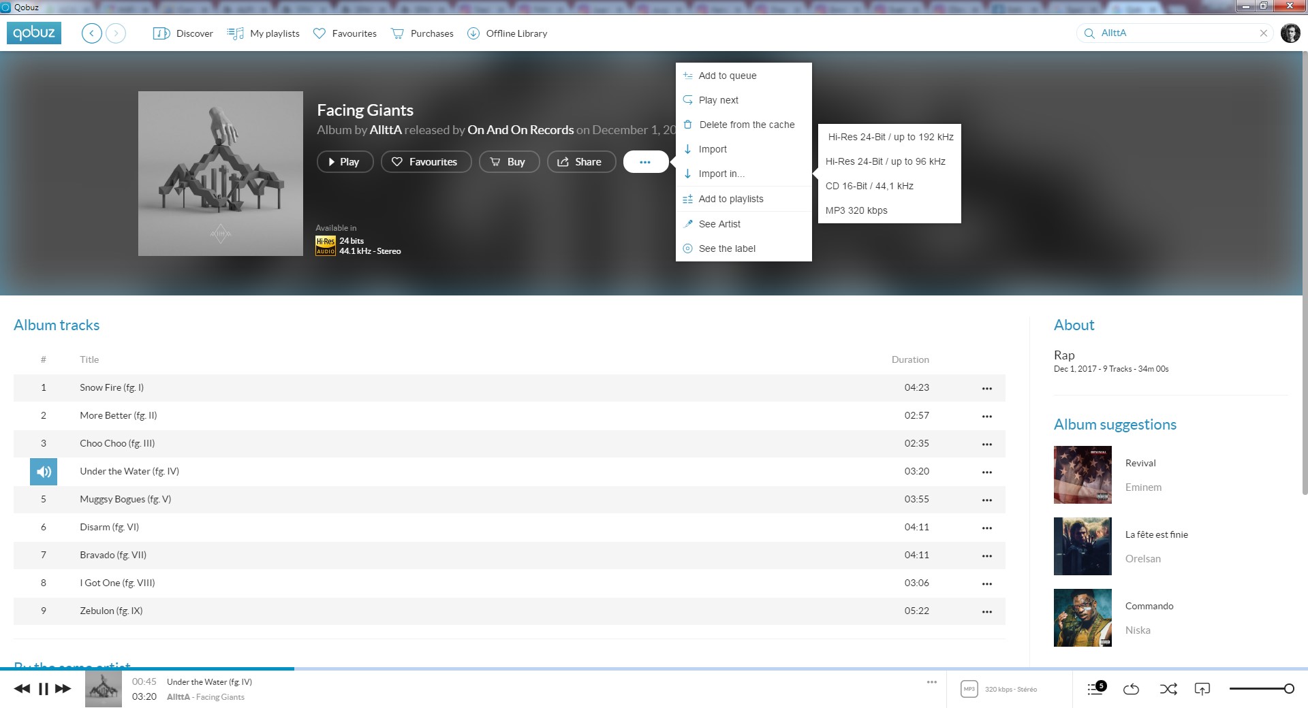Choose Delete from the cache
Image resolution: width=1308 pixels, height=708 pixels.
click(x=744, y=125)
